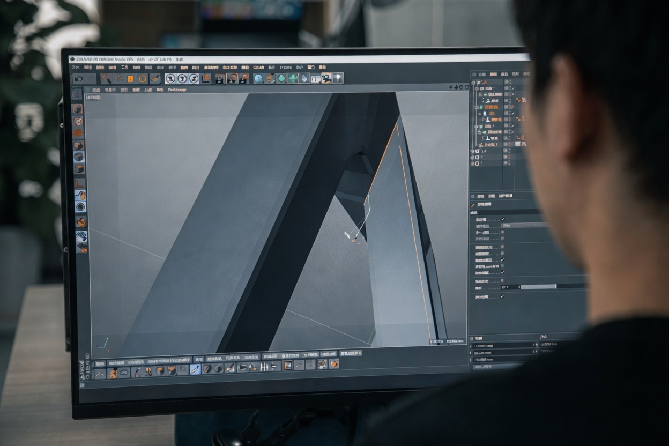Viewport: 669px width, 446px height.
Task: Click the top coordinate field in the lower-right panel
Action: (x=506, y=345)
